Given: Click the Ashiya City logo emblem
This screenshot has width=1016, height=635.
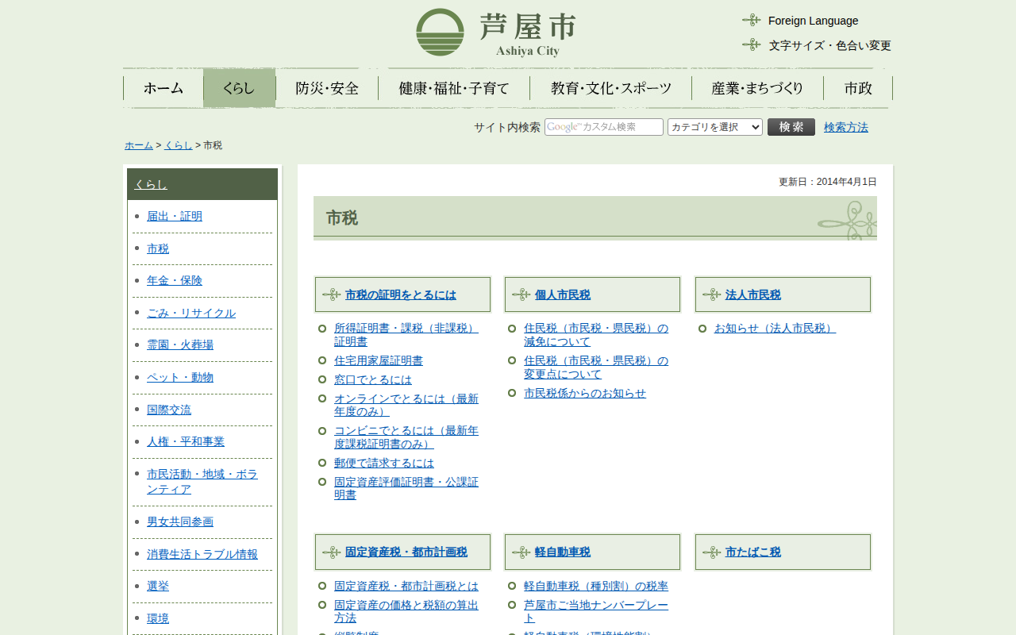Looking at the screenshot, I should click(x=440, y=33).
